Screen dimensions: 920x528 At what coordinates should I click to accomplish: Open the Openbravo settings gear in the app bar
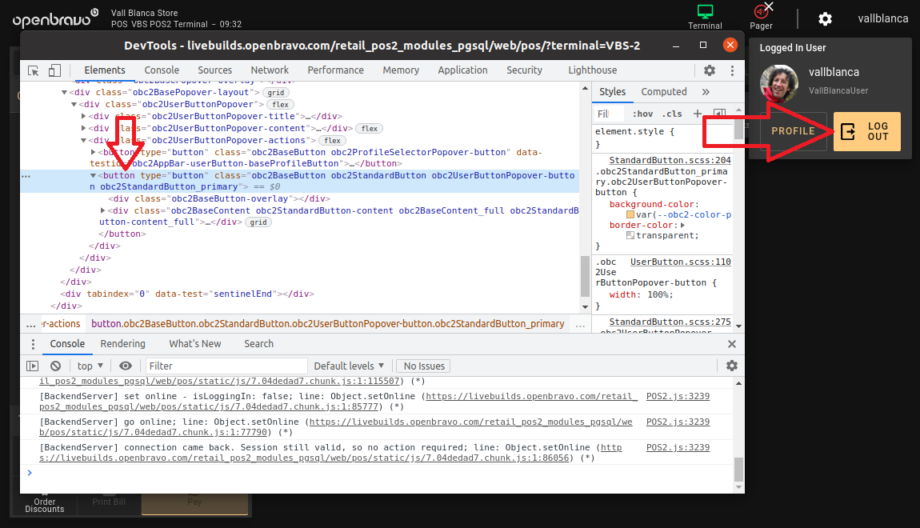click(x=825, y=18)
